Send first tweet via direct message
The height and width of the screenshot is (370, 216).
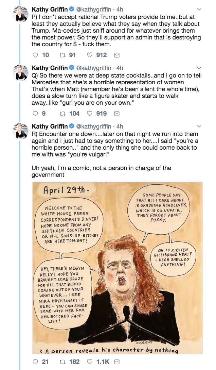(116, 55)
